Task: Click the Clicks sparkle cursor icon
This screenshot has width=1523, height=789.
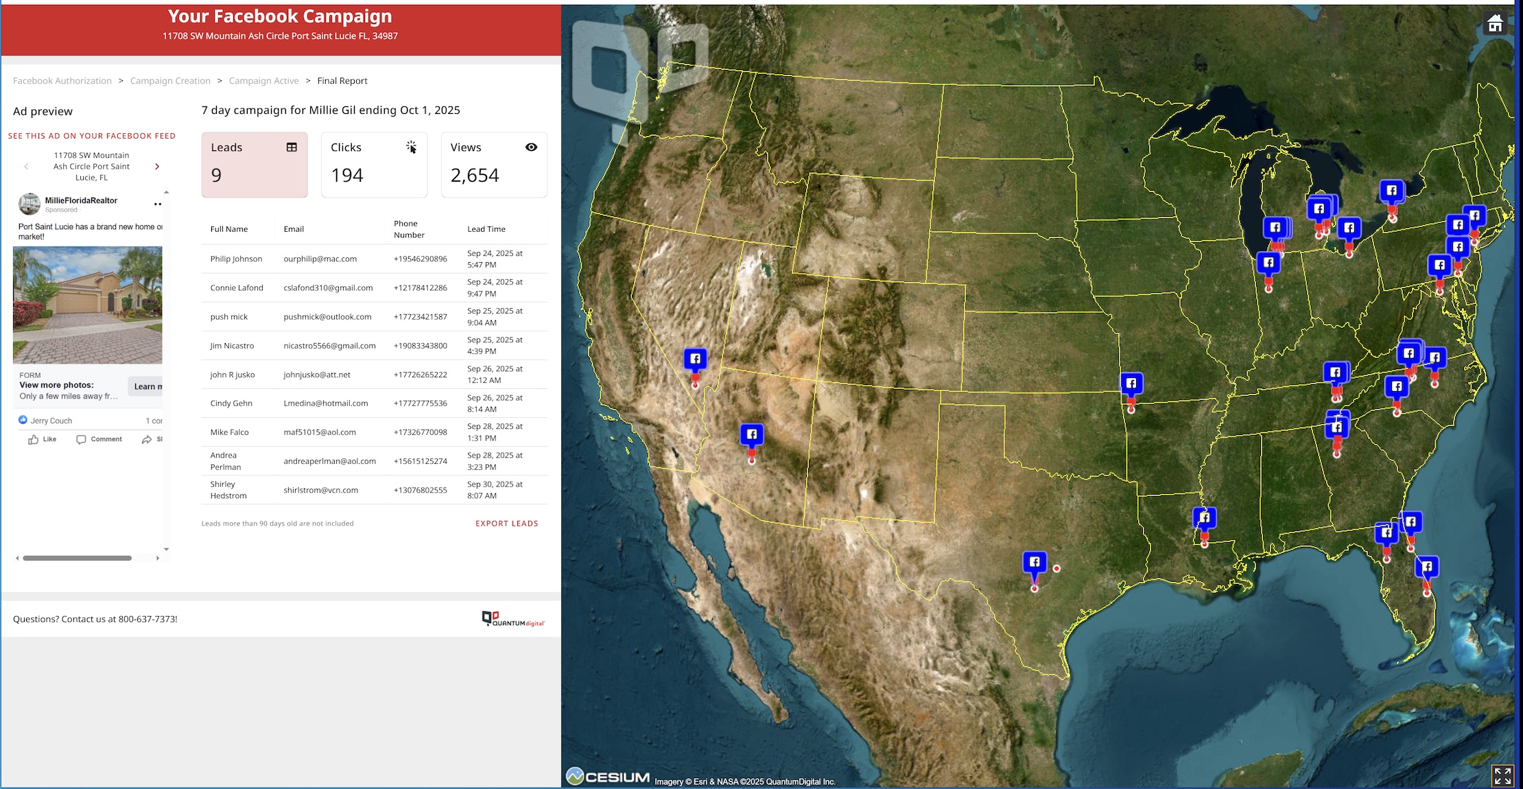Action: click(411, 147)
